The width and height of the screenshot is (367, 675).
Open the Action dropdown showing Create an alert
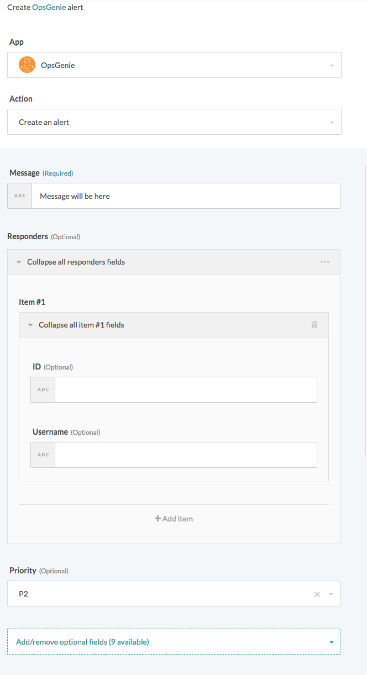(331, 122)
